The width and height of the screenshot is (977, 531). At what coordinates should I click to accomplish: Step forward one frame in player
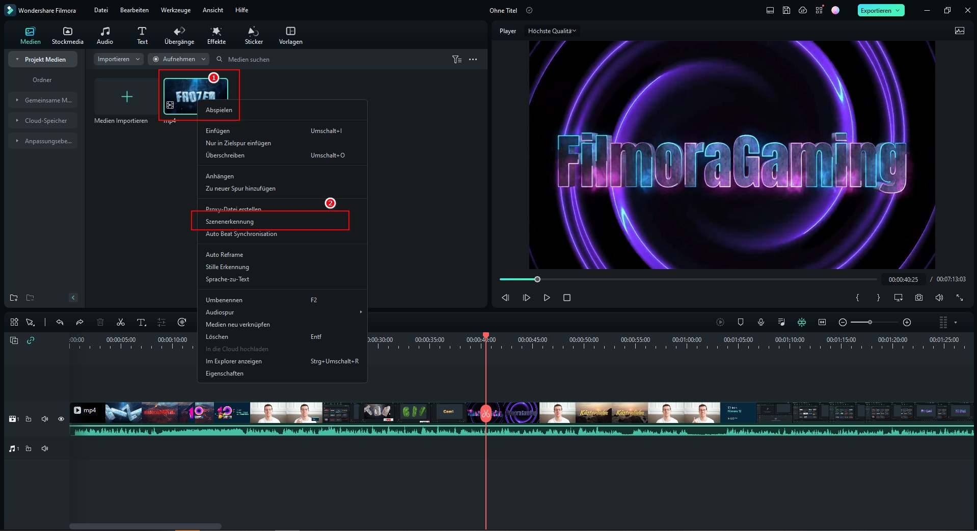526,298
